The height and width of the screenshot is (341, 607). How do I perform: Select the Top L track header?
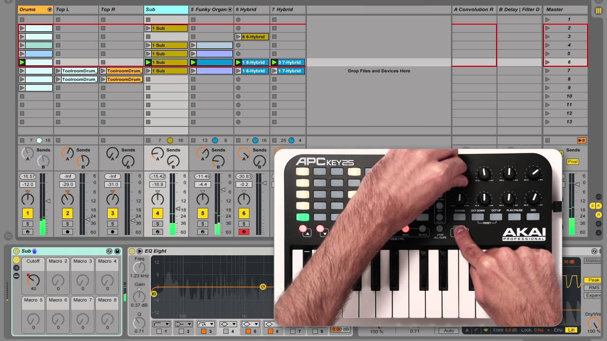pos(76,9)
